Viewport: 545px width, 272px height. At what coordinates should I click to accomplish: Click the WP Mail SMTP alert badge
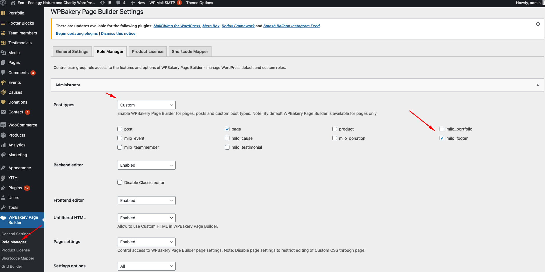pos(179,3)
